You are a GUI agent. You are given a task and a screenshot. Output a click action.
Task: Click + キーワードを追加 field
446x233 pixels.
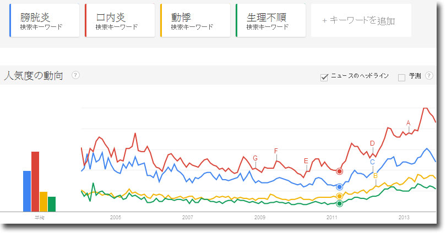point(361,20)
